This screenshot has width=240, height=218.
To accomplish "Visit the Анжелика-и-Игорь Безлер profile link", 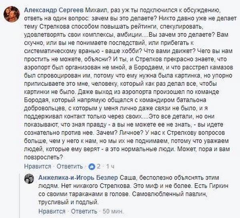I will pyautogui.click(x=78, y=178).
